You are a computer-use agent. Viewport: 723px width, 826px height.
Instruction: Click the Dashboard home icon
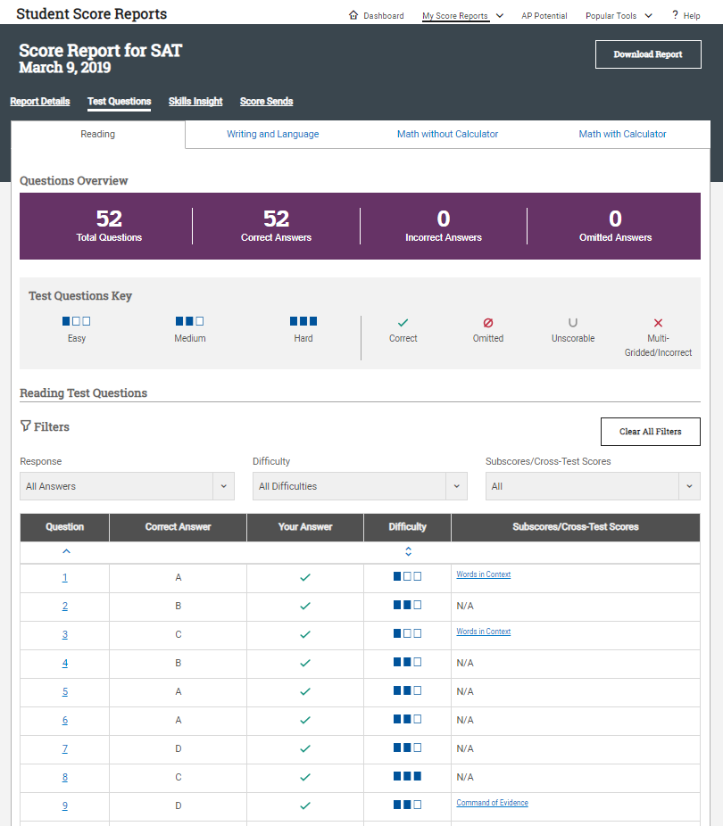pyautogui.click(x=353, y=15)
